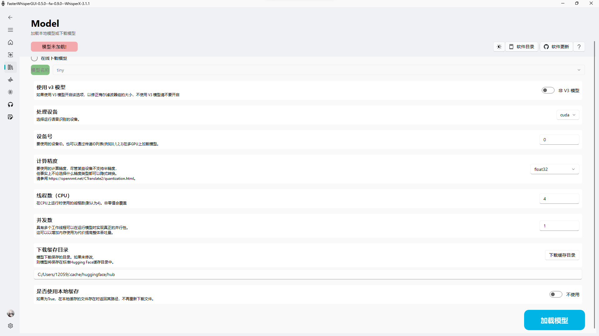Select the Model page tab in sidebar
This screenshot has height=336, width=599.
click(x=10, y=67)
